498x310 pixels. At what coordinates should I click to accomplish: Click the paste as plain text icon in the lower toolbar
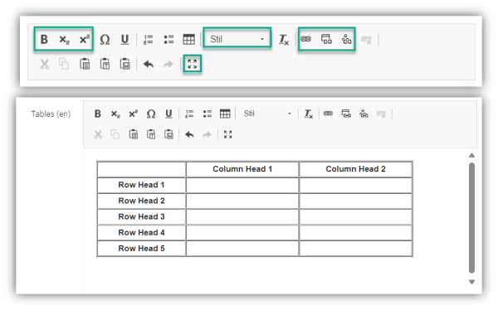(151, 134)
